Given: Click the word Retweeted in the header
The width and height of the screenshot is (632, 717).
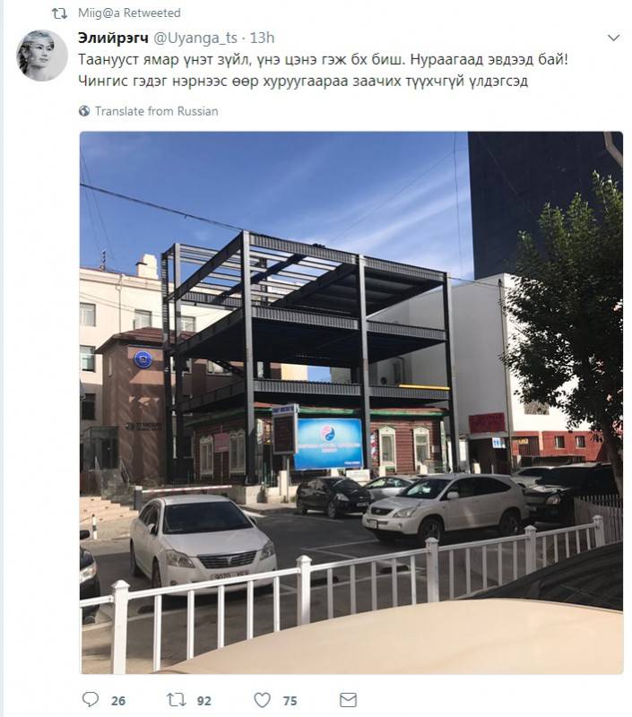Looking at the screenshot, I should pyautogui.click(x=152, y=13).
